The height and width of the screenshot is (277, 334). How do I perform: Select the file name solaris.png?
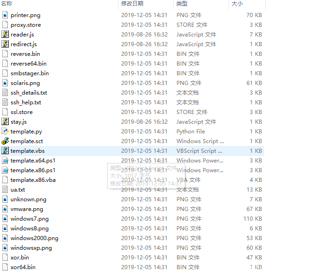(25, 83)
